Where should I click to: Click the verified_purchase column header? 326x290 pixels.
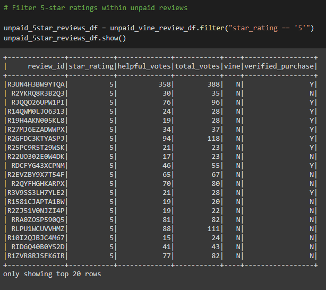tap(279, 66)
